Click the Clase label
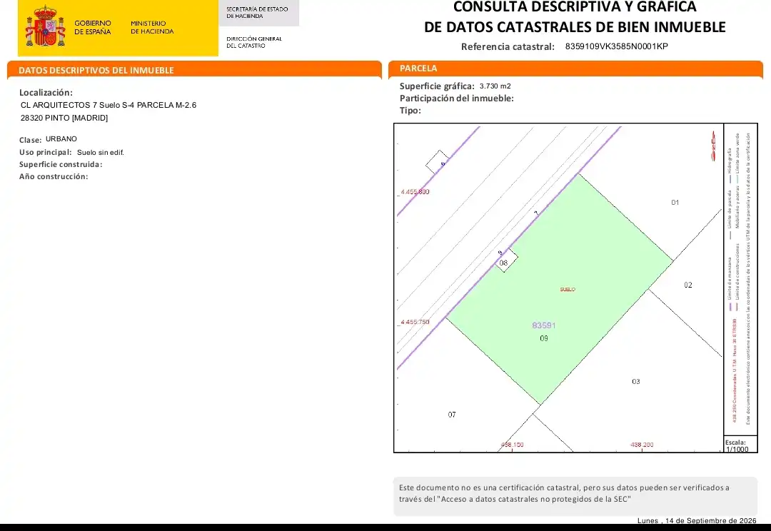Screen dimensions: 771x531 31,140
